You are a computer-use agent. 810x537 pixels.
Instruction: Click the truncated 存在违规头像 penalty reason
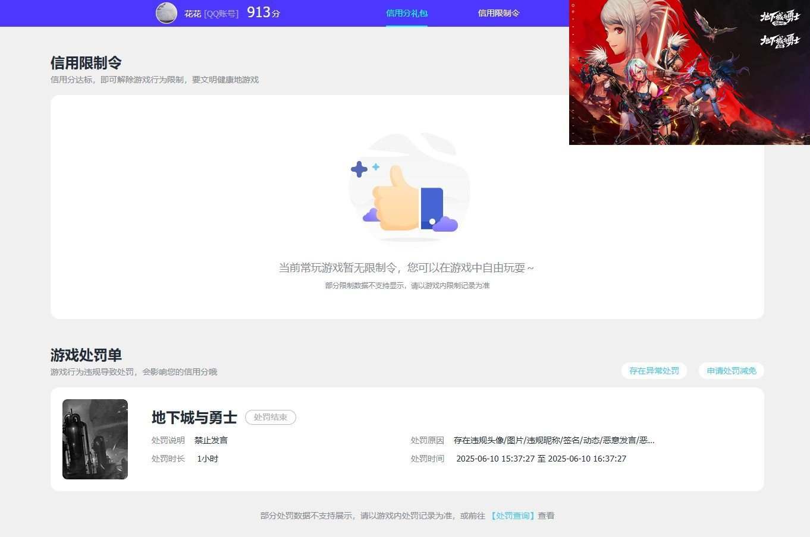click(x=554, y=440)
